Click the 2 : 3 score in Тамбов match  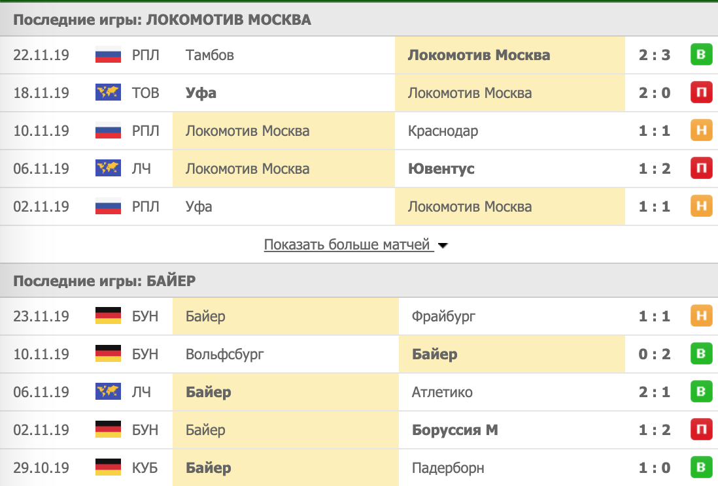click(x=655, y=55)
